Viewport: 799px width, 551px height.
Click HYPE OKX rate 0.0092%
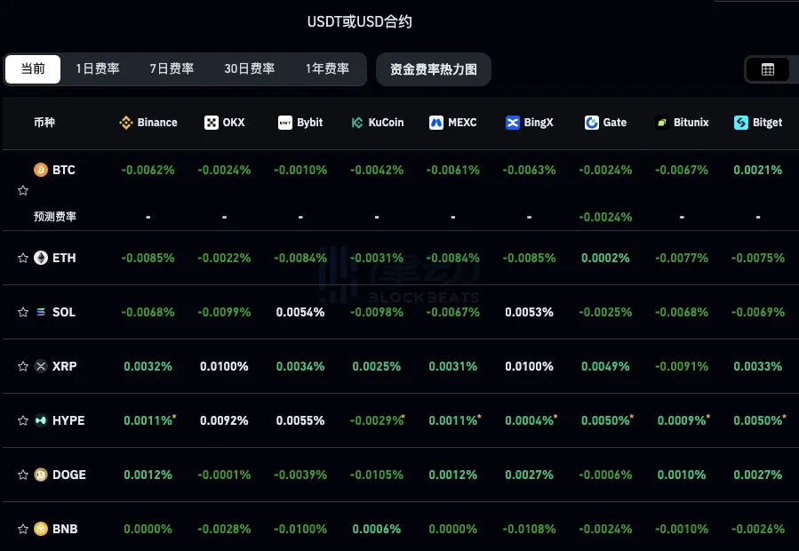point(224,420)
